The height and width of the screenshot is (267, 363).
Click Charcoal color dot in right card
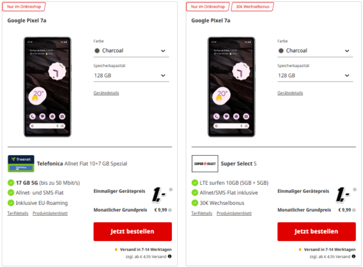coord(281,51)
